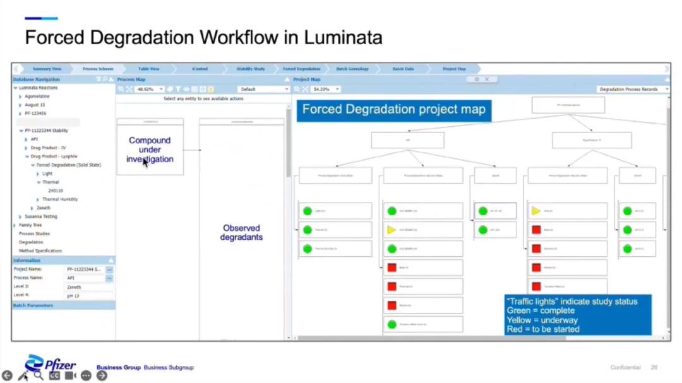
Task: Click the double chevron left of Summary View
Action: click(16, 69)
